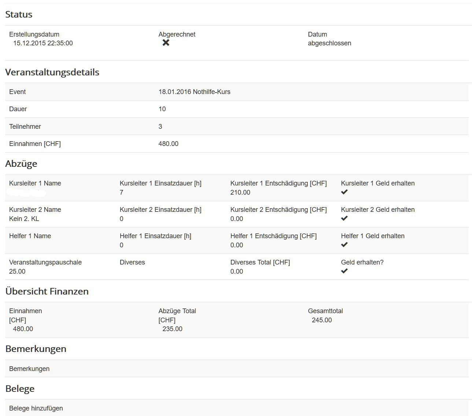Click the Abgerechnet X mark icon
The height and width of the screenshot is (416, 472).
tap(166, 43)
